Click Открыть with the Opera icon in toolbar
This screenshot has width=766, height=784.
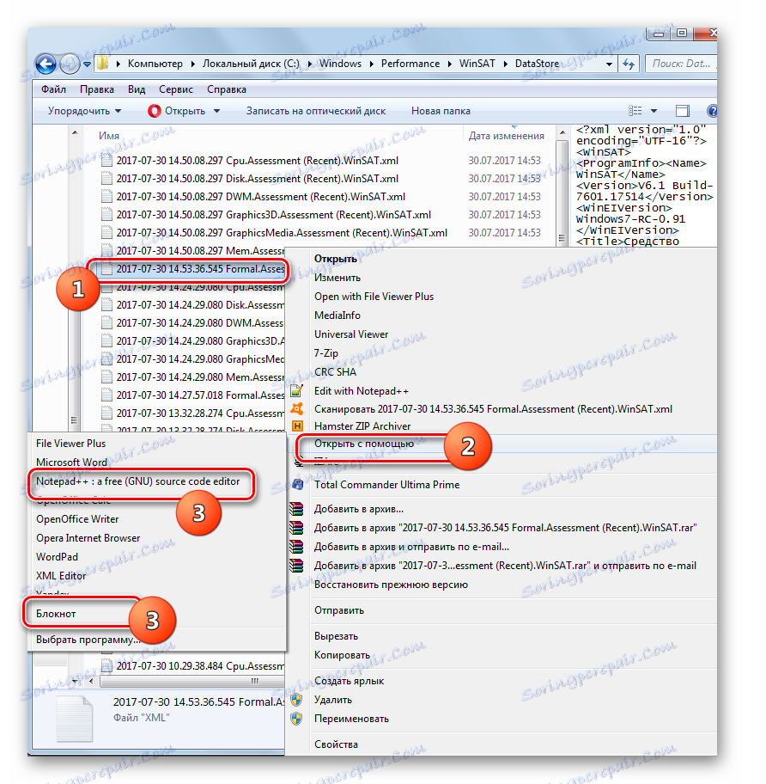click(x=177, y=111)
